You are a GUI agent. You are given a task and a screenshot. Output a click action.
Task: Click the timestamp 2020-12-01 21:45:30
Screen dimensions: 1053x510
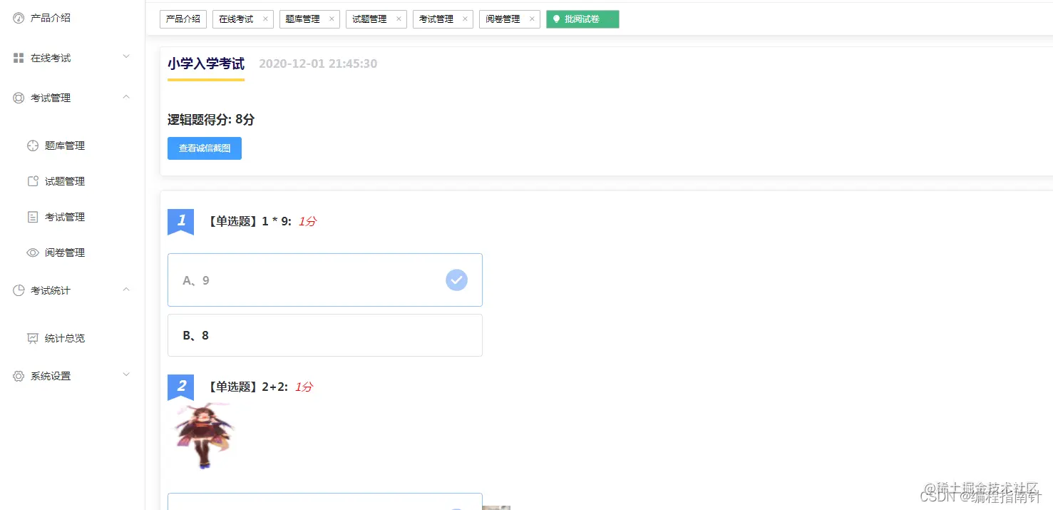tap(318, 63)
